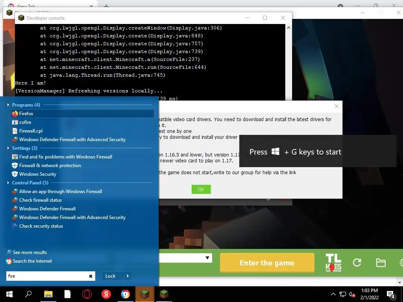The height and width of the screenshot is (302, 403).
Task: Open the Chrome-like browser taskbar icon
Action: pyautogui.click(x=126, y=294)
